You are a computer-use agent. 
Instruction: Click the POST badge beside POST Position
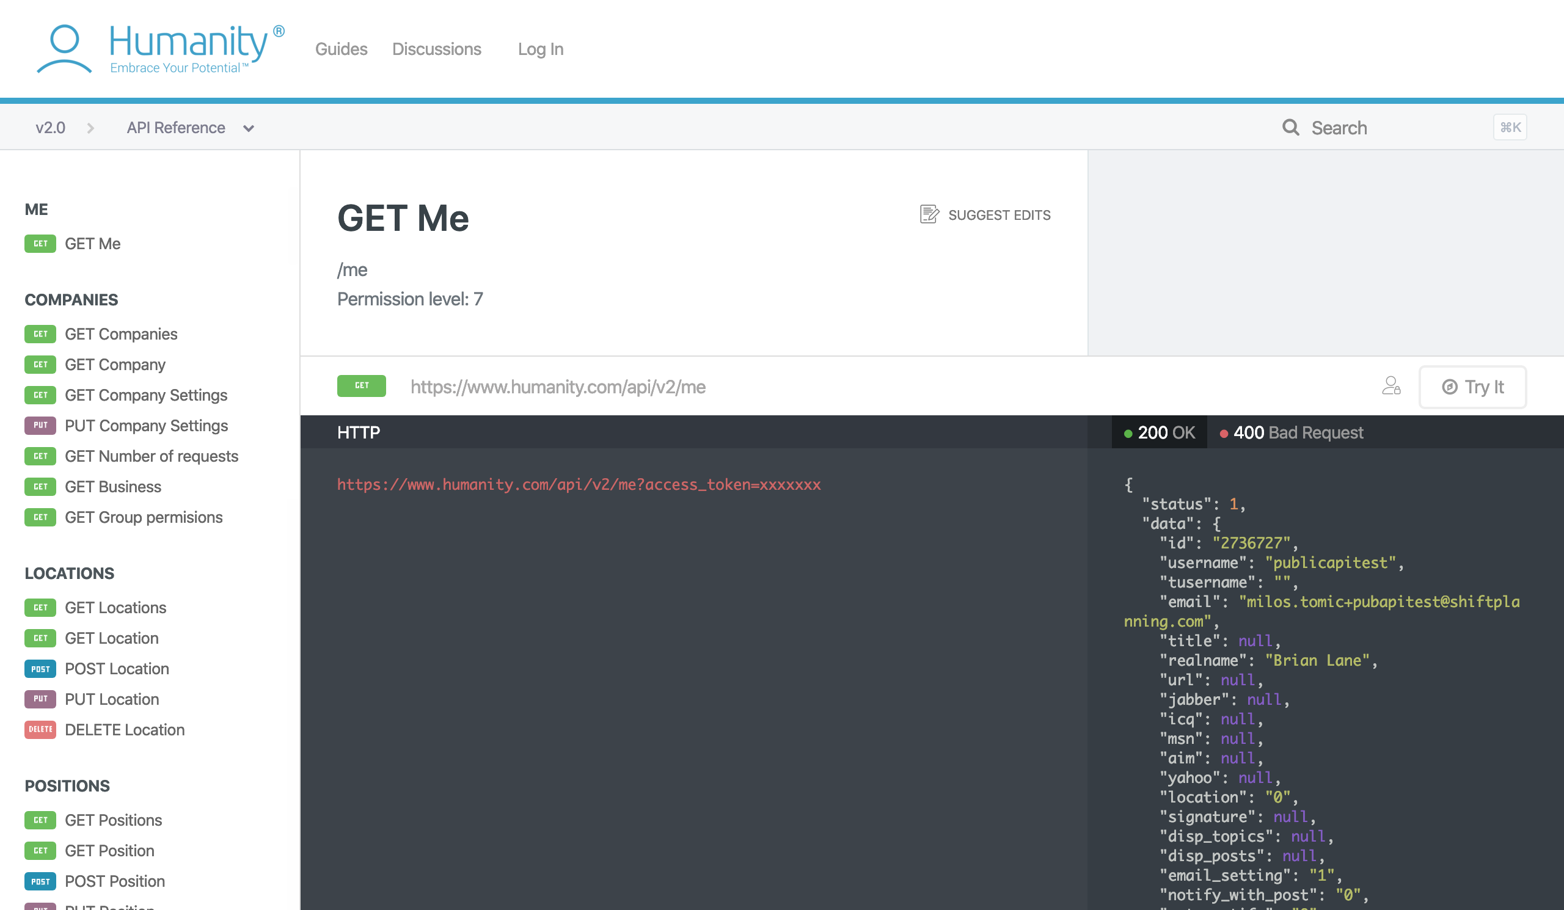pos(40,881)
